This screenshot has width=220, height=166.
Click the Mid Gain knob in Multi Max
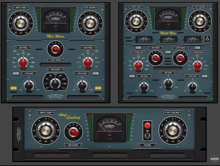[x=168, y=83]
